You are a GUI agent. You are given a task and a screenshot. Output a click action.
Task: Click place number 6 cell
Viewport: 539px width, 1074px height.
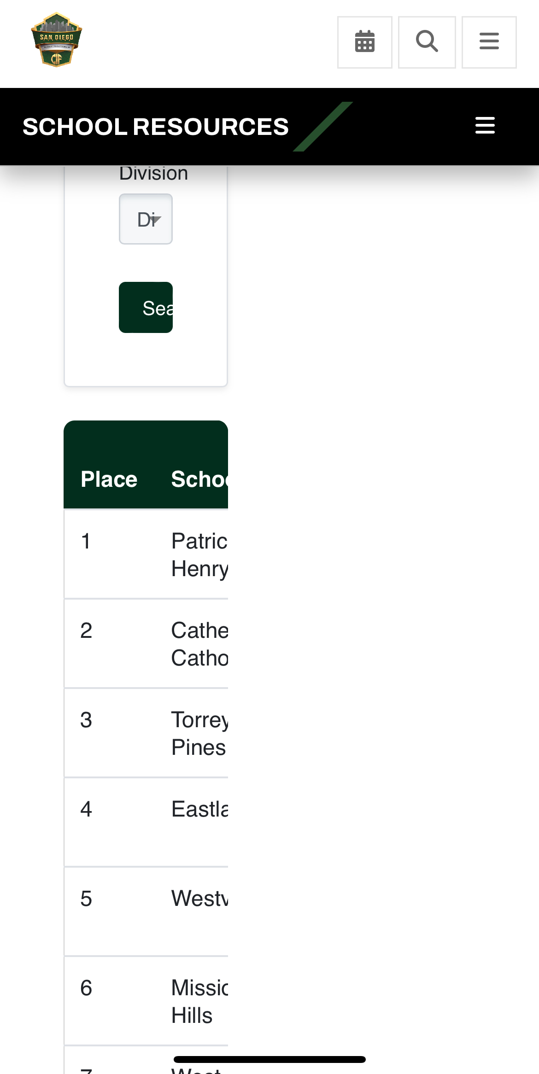[86, 988]
